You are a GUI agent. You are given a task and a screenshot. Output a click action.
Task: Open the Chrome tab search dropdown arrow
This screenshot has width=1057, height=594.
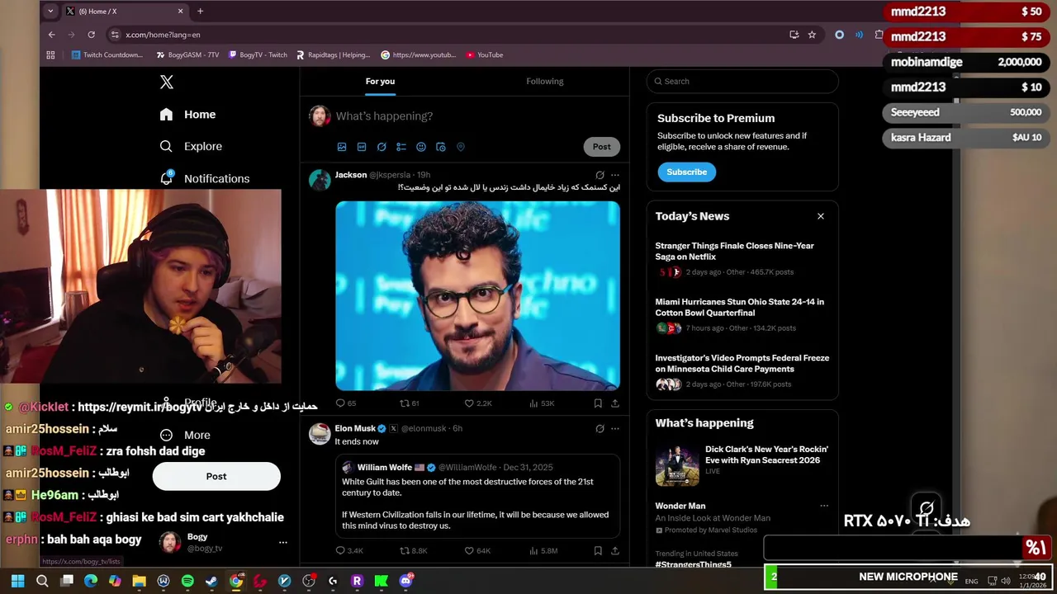[50, 12]
